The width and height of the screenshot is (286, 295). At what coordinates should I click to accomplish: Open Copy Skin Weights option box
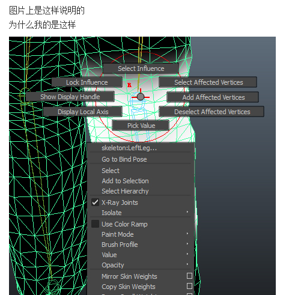(x=189, y=286)
